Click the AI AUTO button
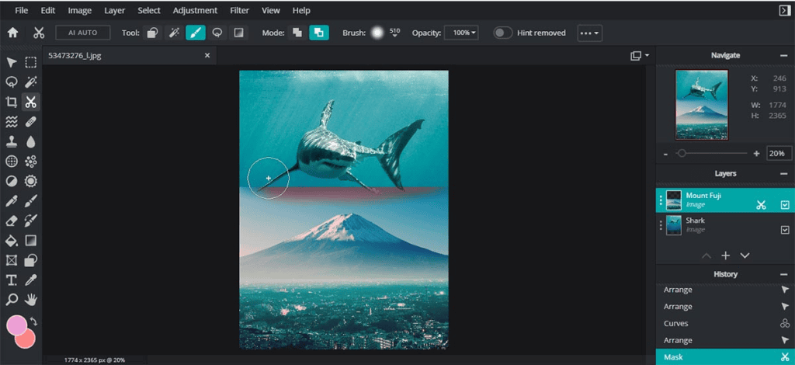This screenshot has width=795, height=365. coord(82,33)
